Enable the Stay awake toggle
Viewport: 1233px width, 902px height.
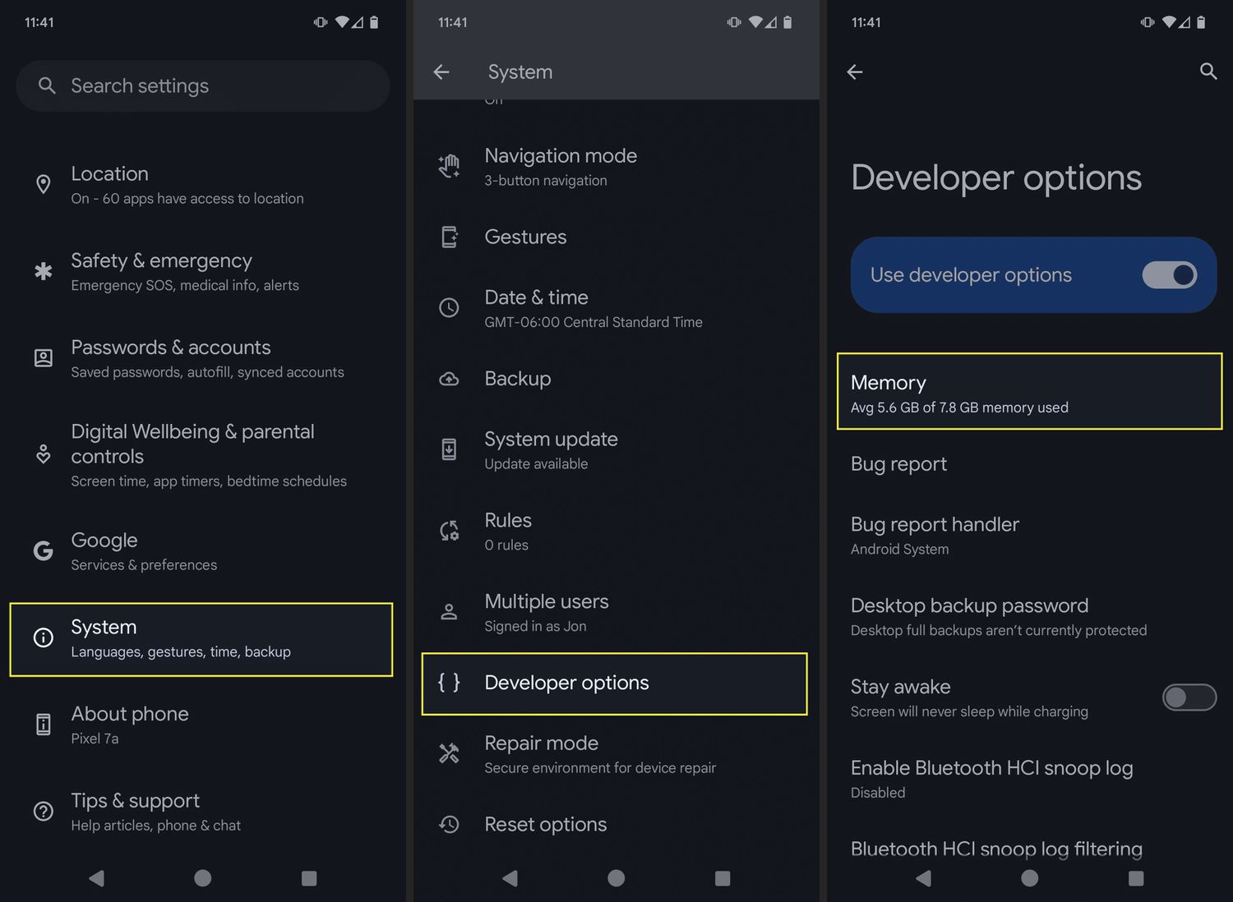pyautogui.click(x=1189, y=697)
